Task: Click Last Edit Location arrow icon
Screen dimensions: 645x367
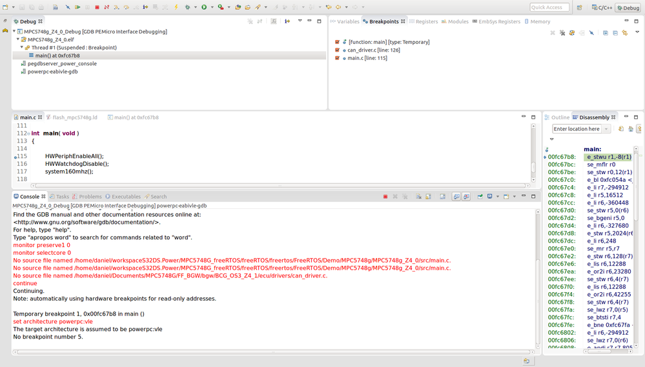Action: [x=329, y=7]
